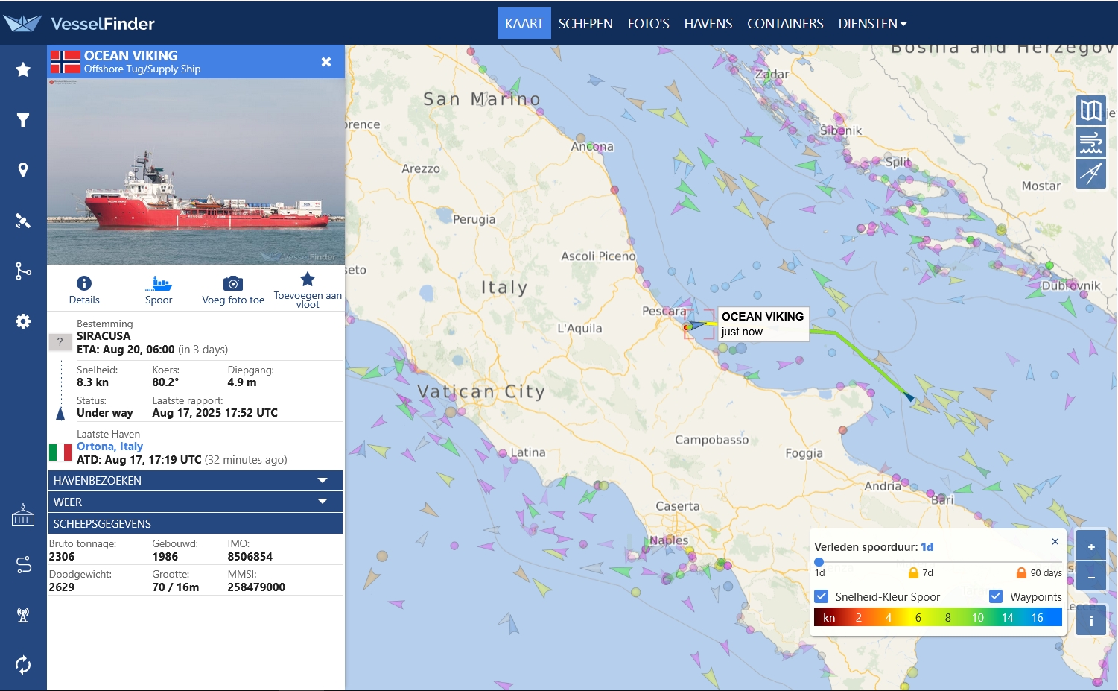Toggle Snelheid-Kleur Spoor checkbox

(x=822, y=596)
